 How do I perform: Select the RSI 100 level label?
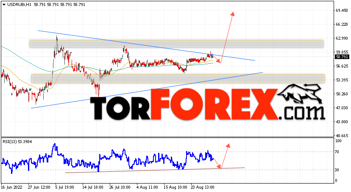click(x=338, y=141)
